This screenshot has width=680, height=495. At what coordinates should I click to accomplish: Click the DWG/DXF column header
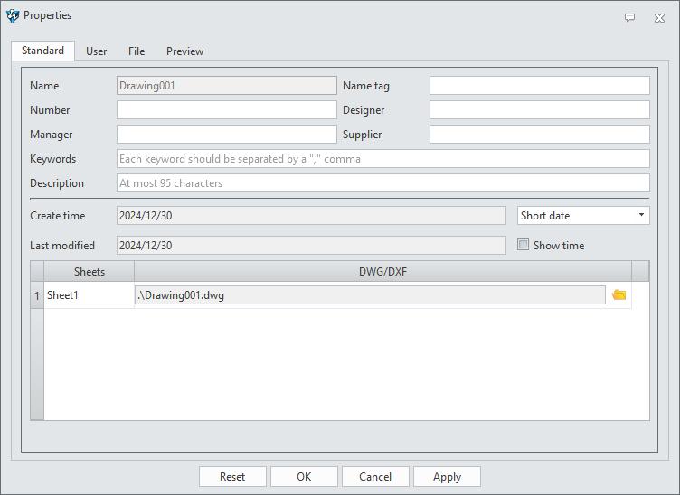pyautogui.click(x=382, y=271)
